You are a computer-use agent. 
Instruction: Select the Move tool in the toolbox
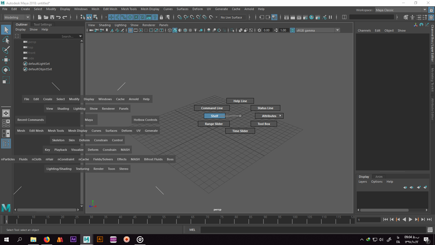pyautogui.click(x=6, y=60)
